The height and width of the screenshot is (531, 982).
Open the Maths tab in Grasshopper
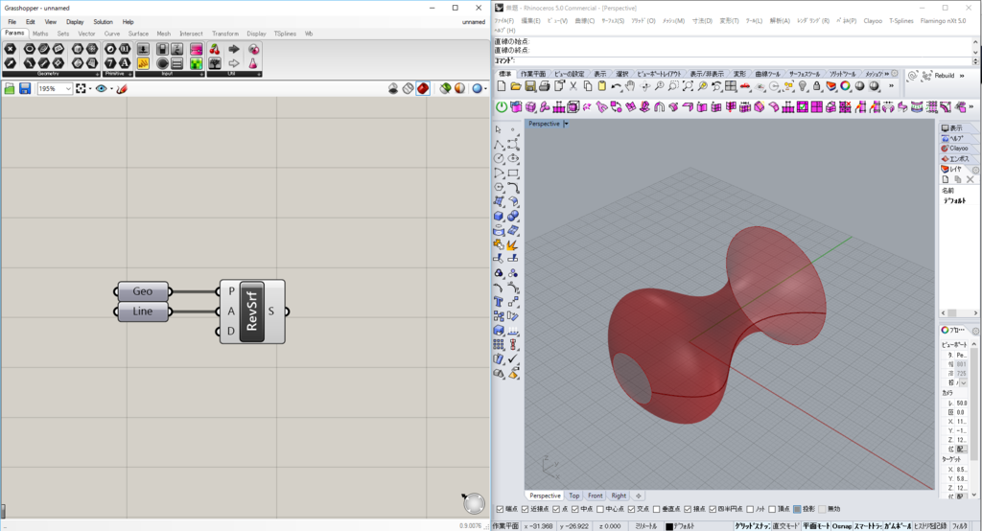40,34
